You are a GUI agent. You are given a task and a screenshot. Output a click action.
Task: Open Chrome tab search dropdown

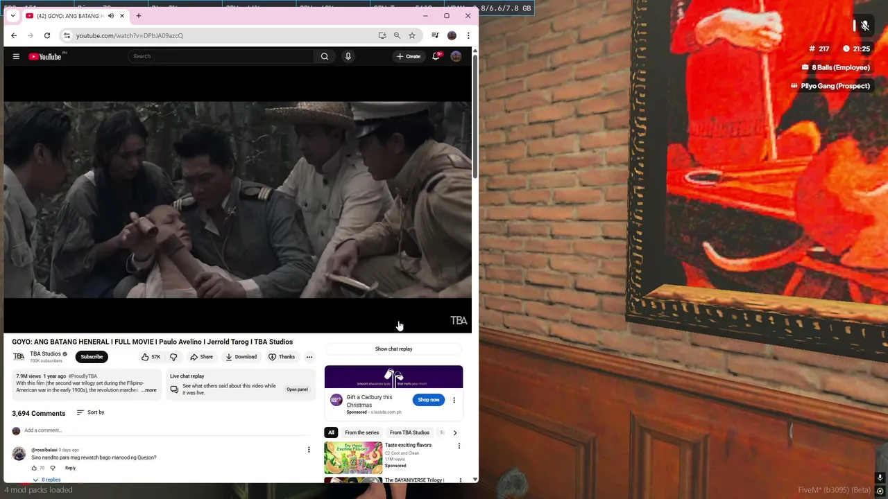[12, 15]
